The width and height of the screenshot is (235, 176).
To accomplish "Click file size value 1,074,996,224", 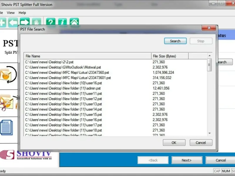I will pos(163,72).
